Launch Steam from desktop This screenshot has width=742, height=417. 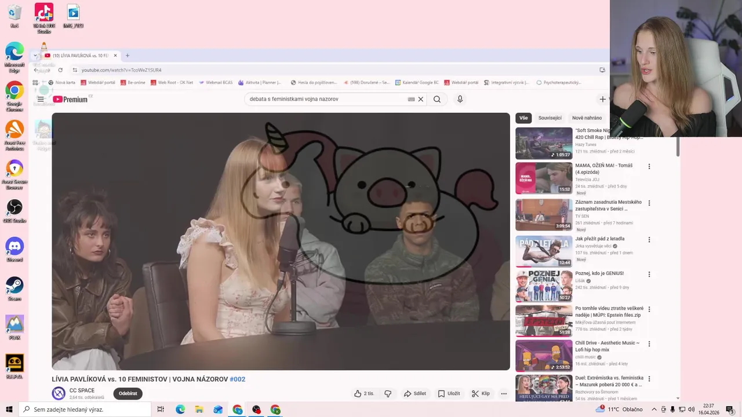point(14,289)
